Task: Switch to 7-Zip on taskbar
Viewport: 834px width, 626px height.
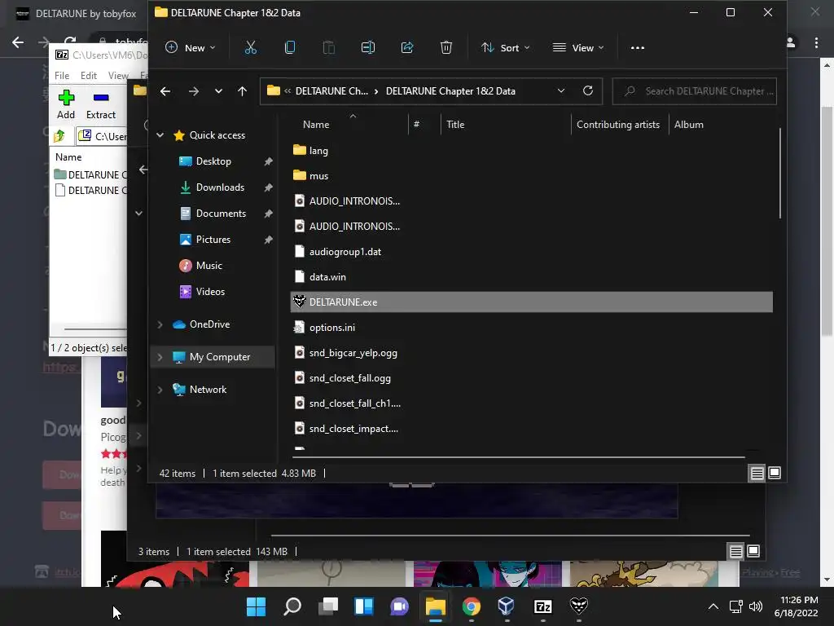Action: click(543, 606)
